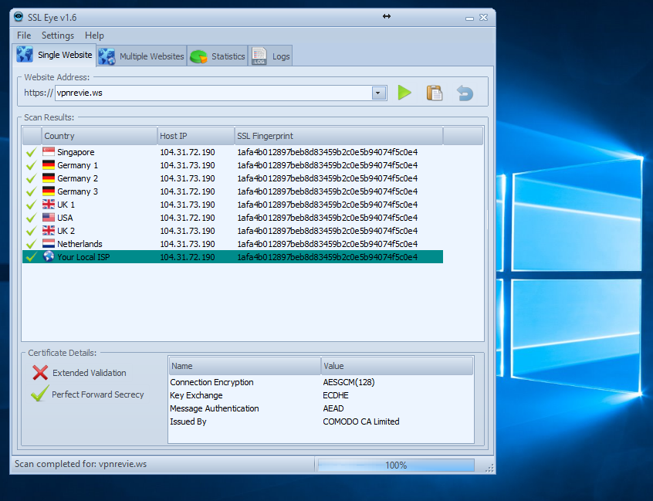The width and height of the screenshot is (653, 501).
Task: Click the Netherlands flag icon
Action: [49, 244]
